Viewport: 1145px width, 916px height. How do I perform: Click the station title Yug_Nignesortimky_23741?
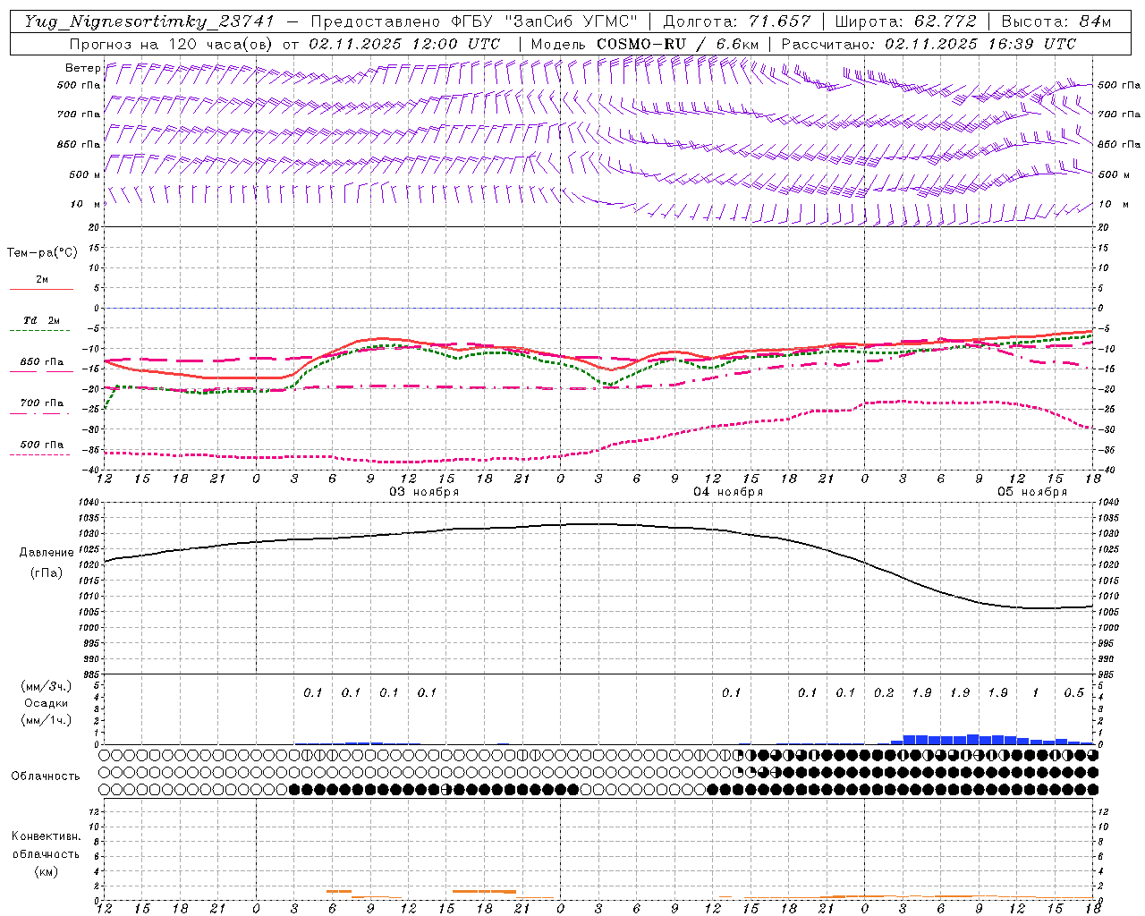click(149, 21)
